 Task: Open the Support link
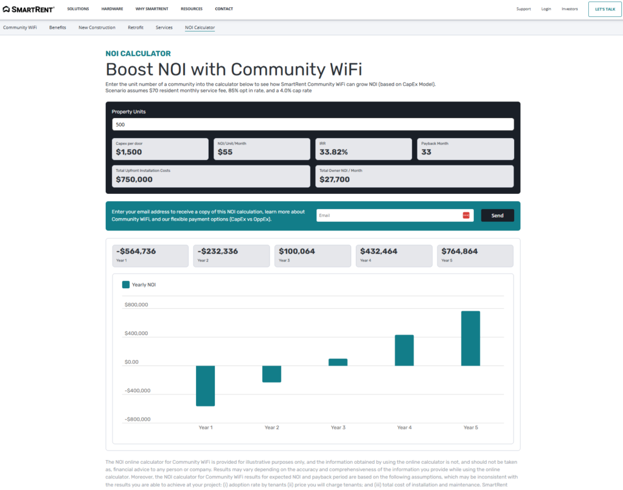tap(523, 9)
